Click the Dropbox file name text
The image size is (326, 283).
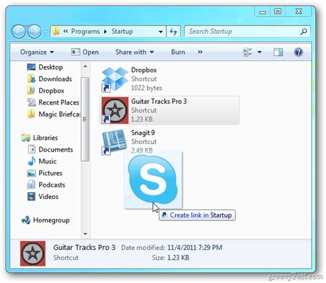(144, 70)
